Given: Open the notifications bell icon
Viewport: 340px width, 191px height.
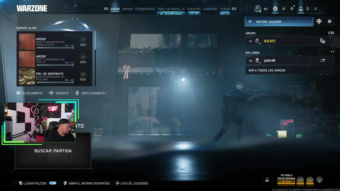Looking at the screenshot, I should point(292,9).
